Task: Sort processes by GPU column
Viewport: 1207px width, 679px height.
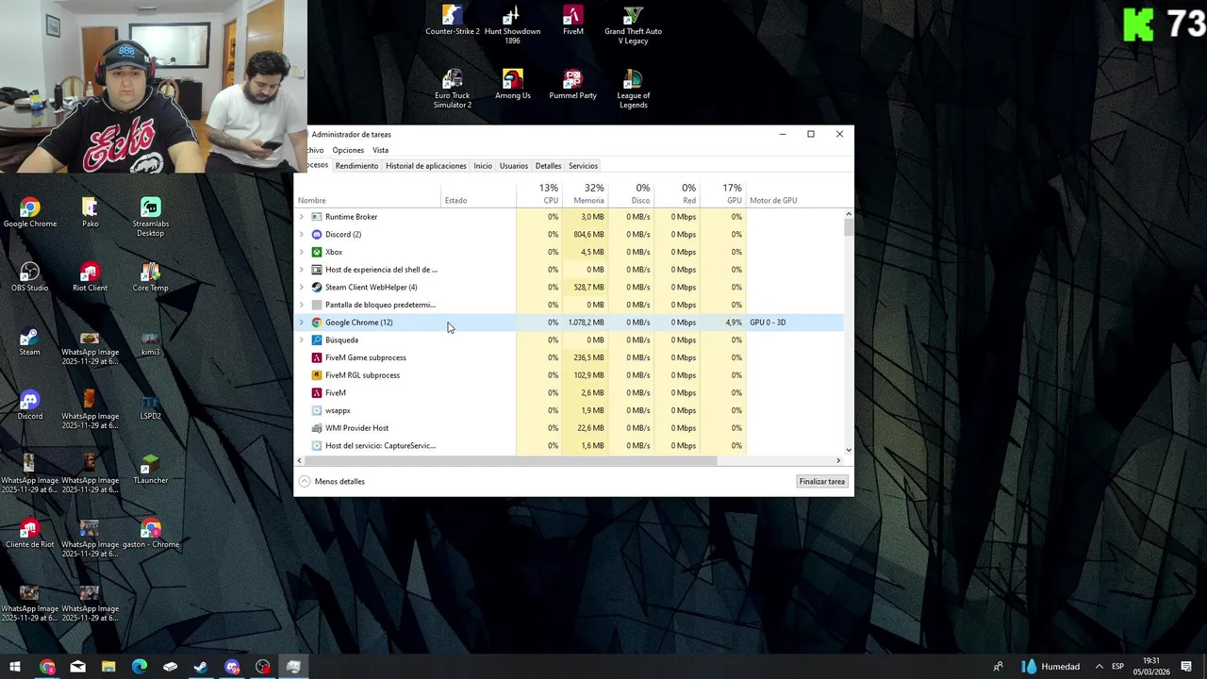Action: [x=724, y=193]
